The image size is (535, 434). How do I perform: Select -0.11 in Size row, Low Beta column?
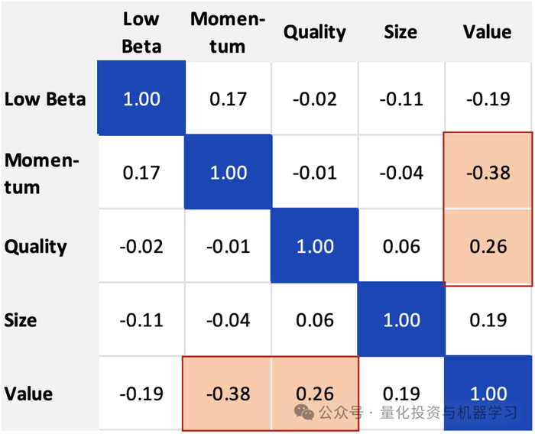141,320
